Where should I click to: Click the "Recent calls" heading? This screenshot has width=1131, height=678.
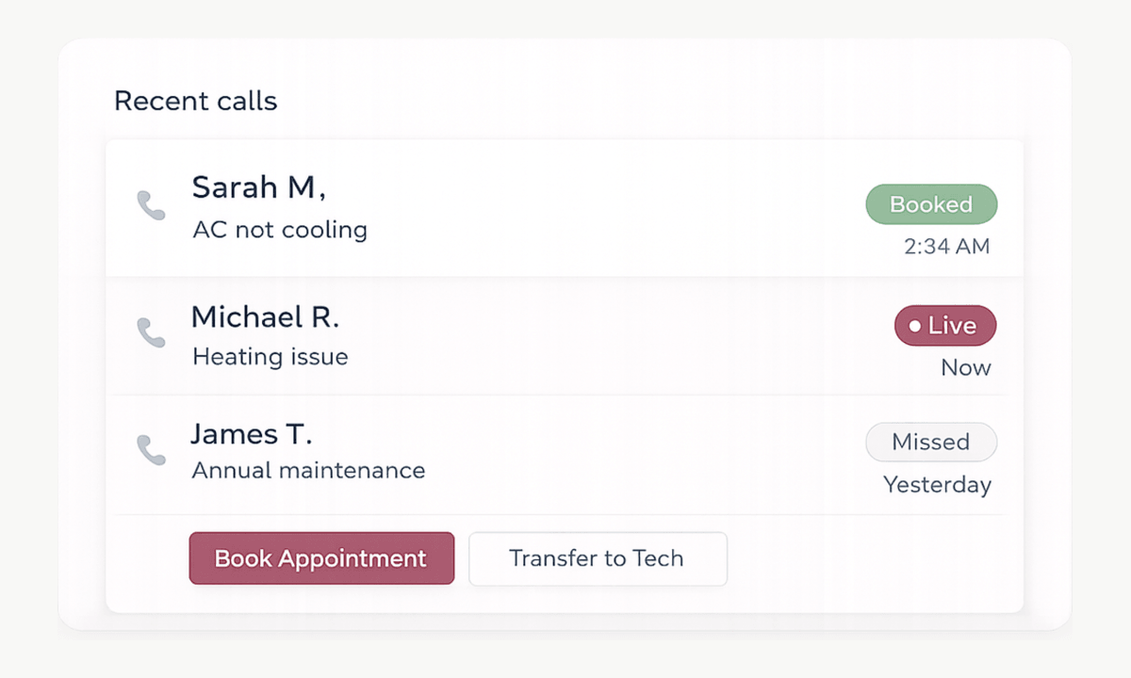point(196,101)
